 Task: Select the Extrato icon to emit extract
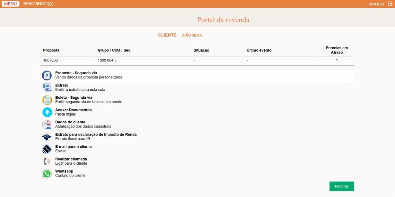click(x=47, y=87)
